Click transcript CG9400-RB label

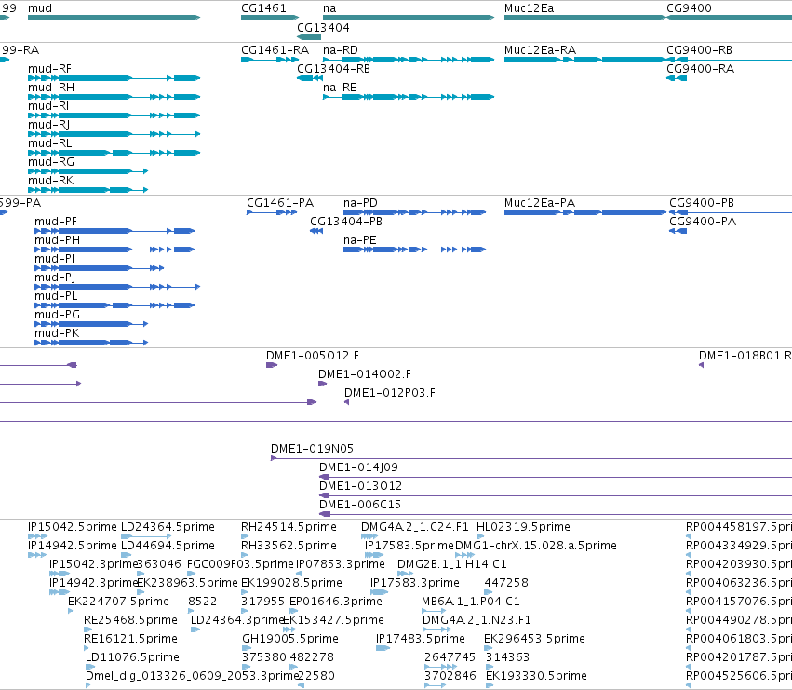point(700,50)
